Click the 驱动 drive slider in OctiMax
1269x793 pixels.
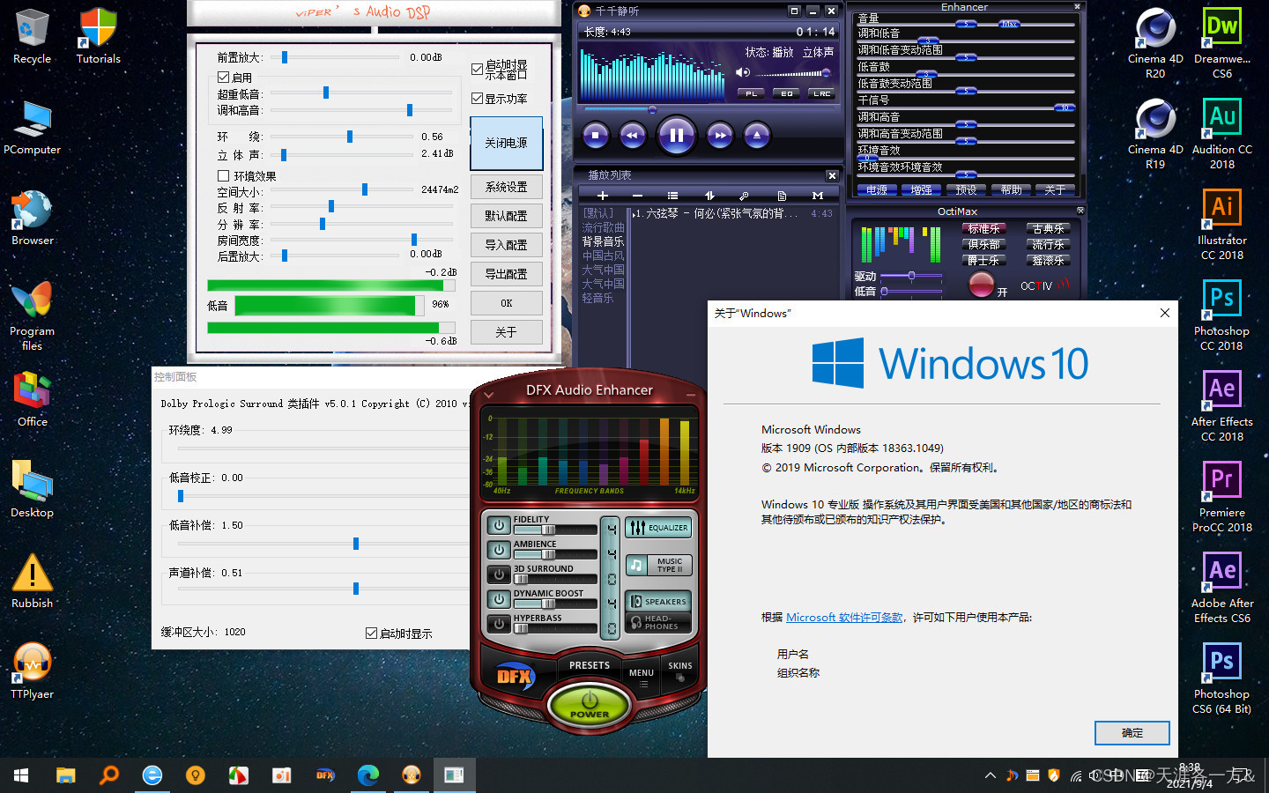coord(911,276)
